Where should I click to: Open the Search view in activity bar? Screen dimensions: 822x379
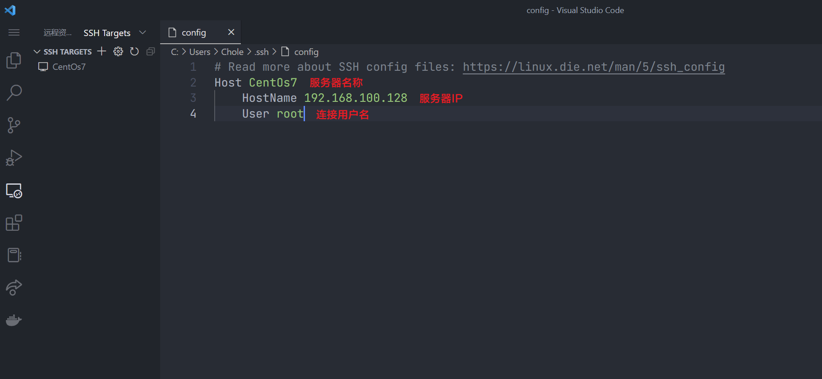pos(14,93)
